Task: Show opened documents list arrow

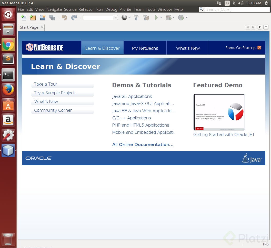Action: (260, 27)
